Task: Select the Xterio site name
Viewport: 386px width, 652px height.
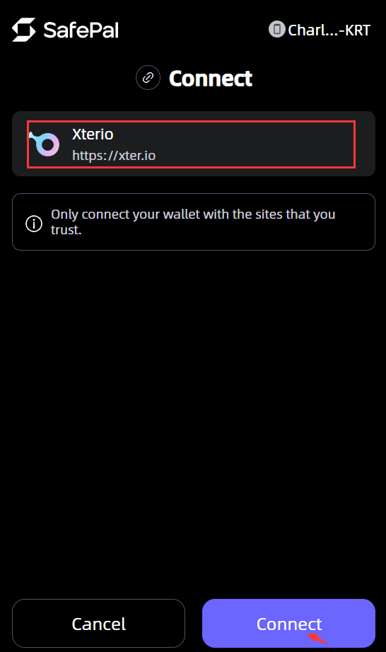Action: (93, 135)
